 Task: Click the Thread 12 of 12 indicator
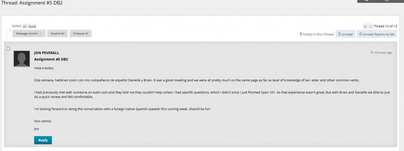coord(385,26)
